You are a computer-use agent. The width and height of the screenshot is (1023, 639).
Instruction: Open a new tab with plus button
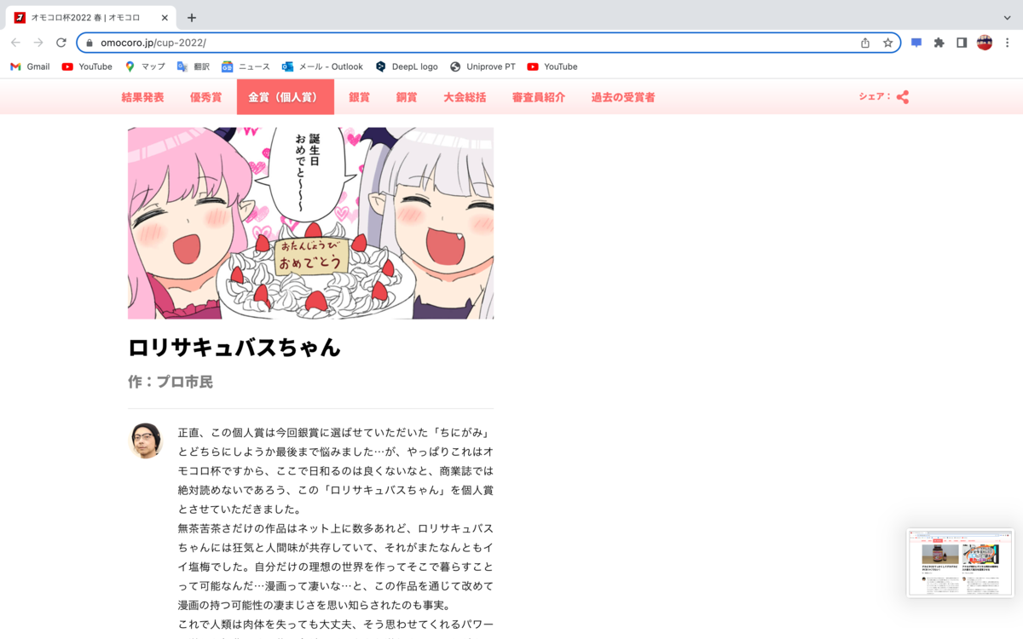[192, 17]
